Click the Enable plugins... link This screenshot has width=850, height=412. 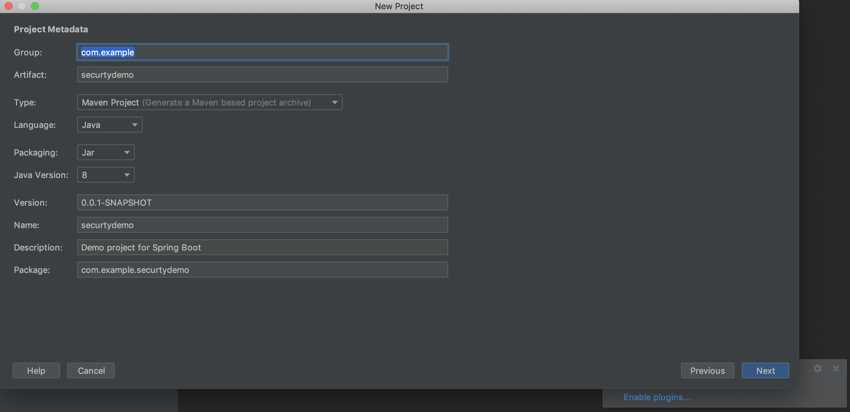(657, 397)
